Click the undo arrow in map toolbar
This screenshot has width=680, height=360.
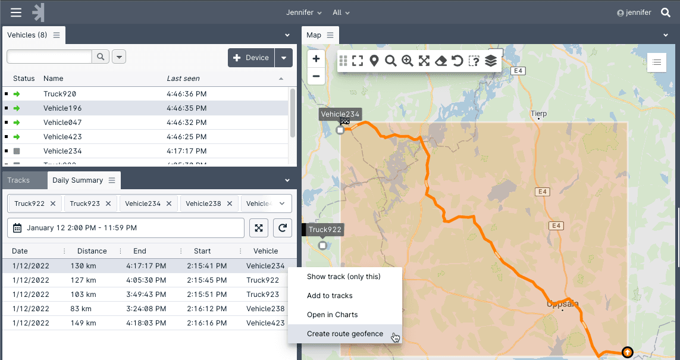tap(457, 61)
